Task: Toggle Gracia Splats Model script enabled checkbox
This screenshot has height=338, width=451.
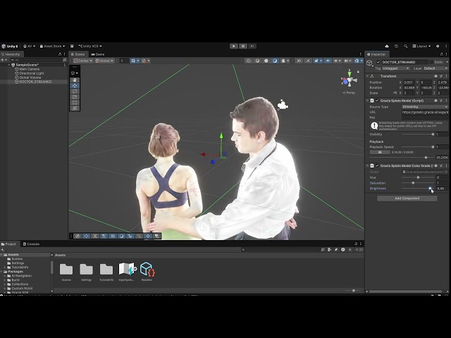Action: point(377,101)
